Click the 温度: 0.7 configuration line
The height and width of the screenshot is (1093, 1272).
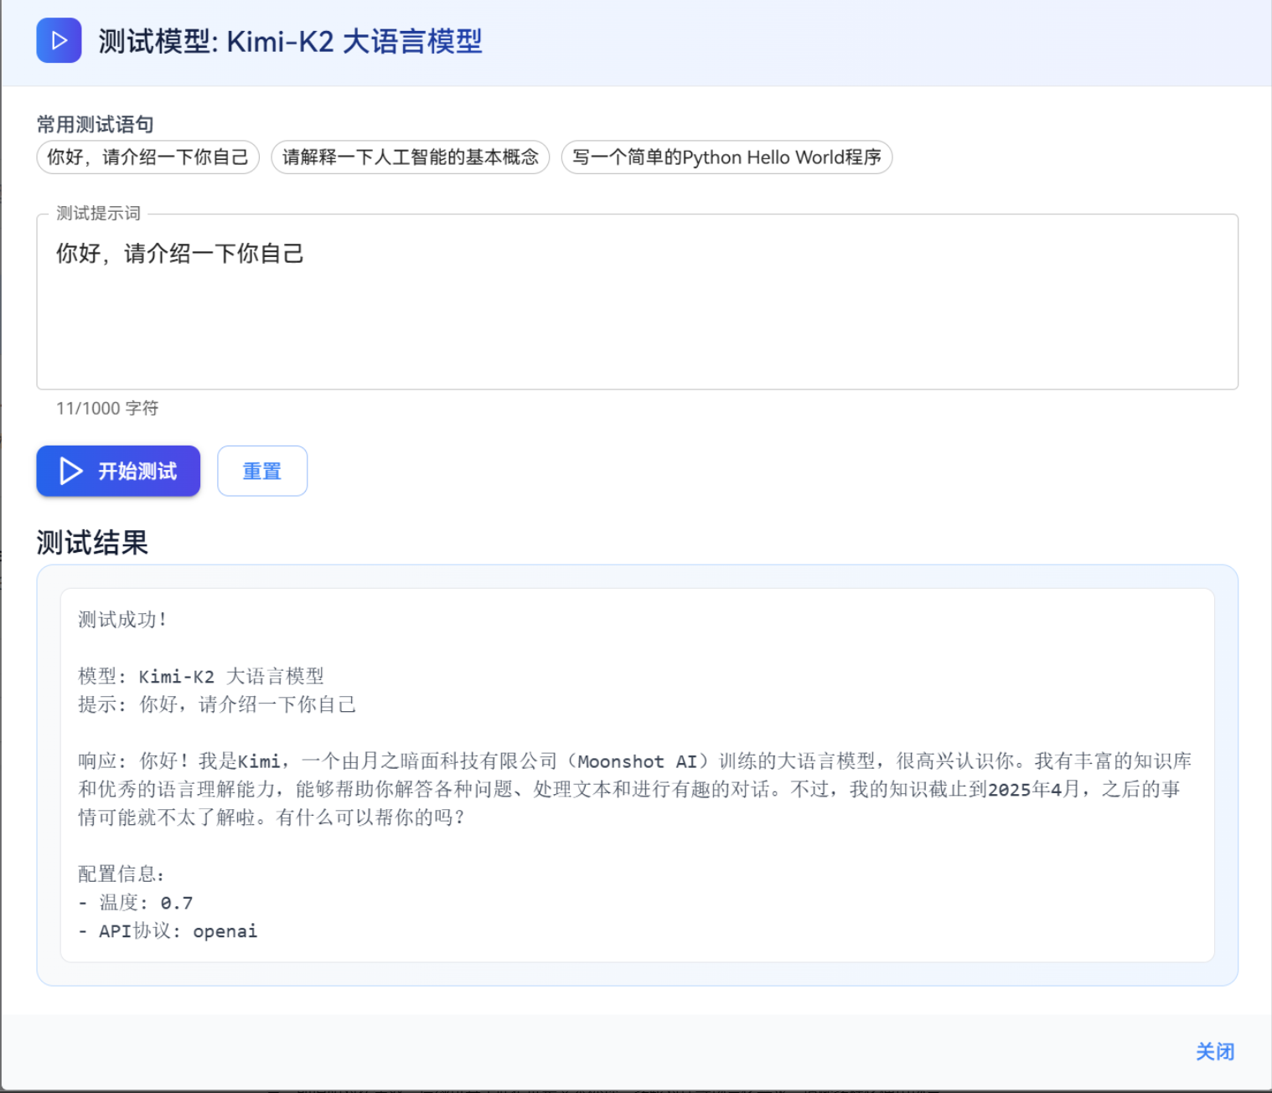click(x=135, y=902)
